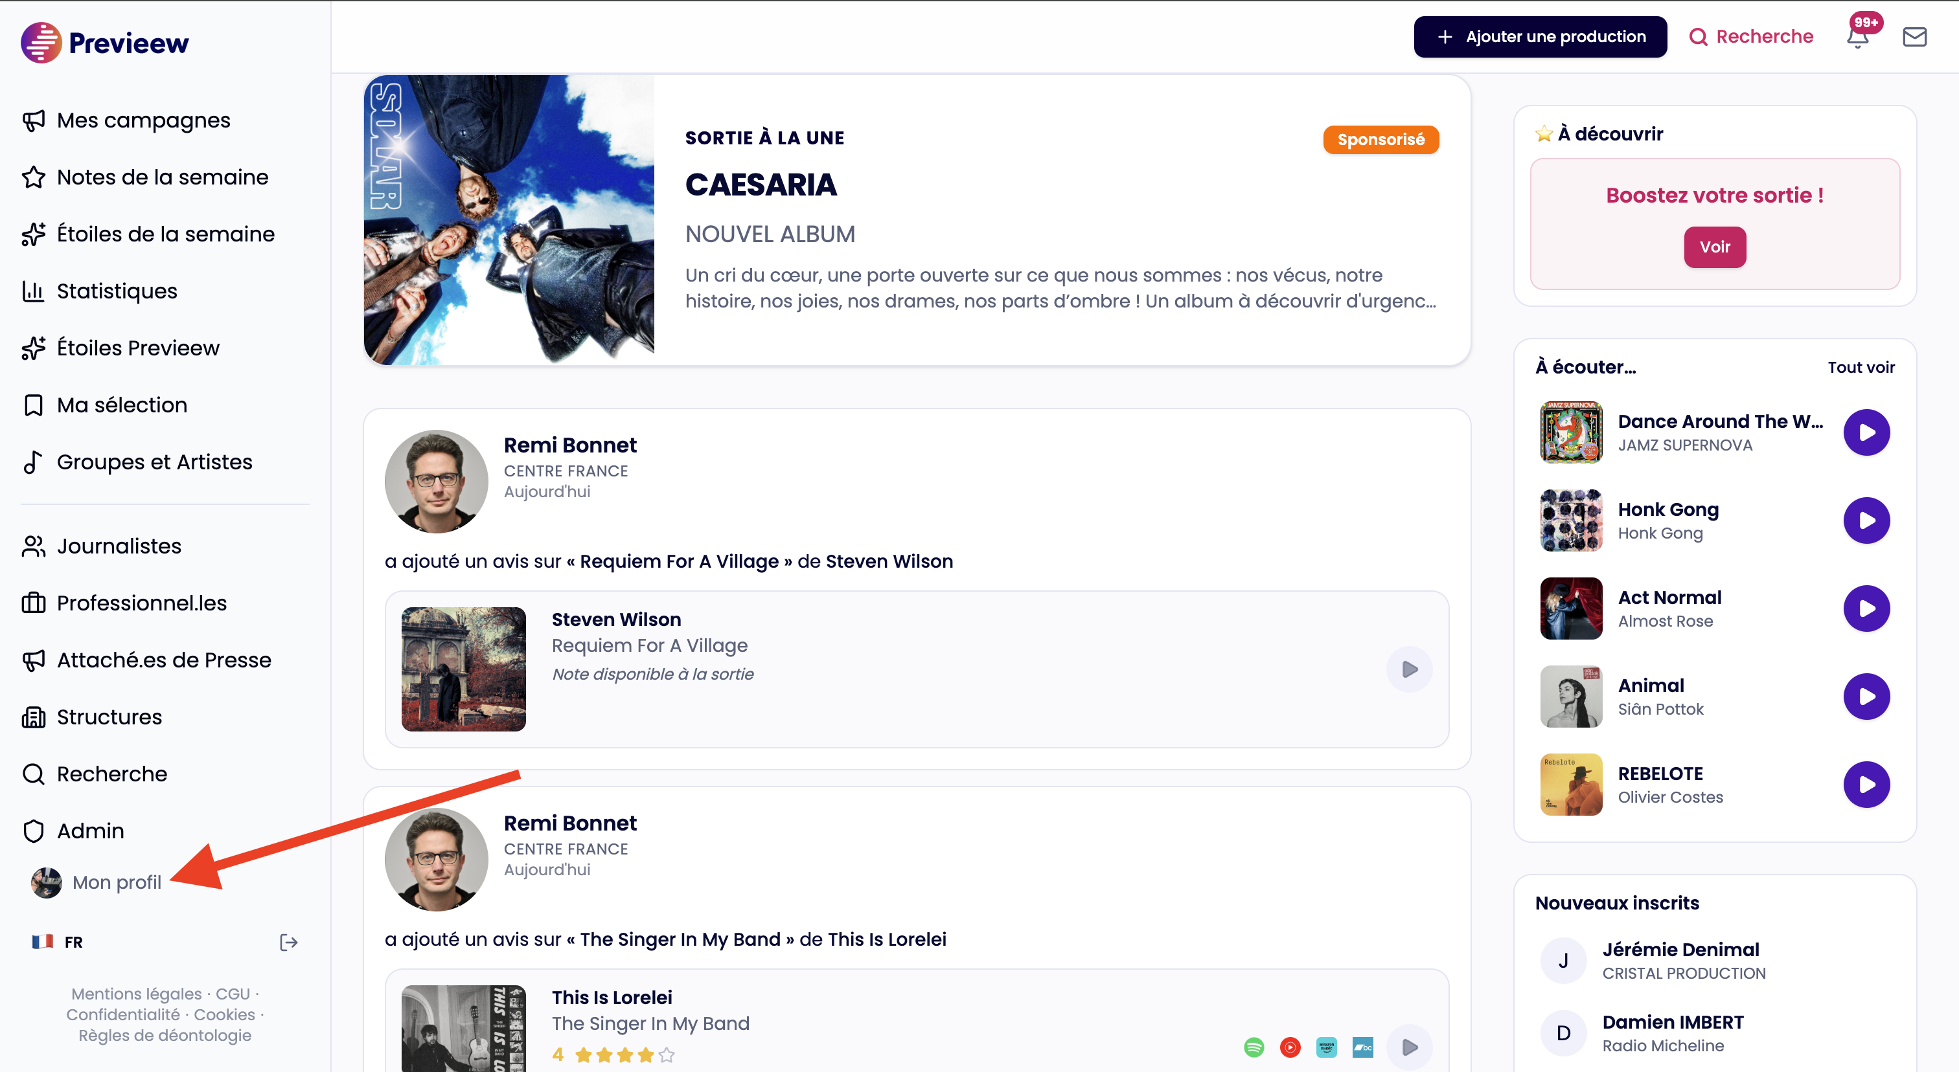Screen dimensions: 1959x1072
Task: Play REBELOTE by Olivier Costes
Action: [x=1866, y=785]
